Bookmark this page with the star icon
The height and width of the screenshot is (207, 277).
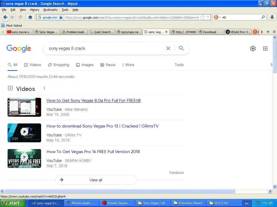pos(203,17)
